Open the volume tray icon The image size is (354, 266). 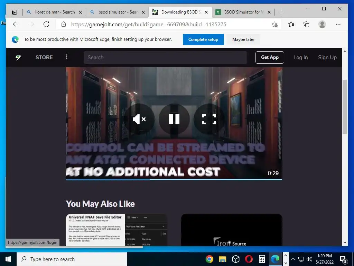click(309, 259)
